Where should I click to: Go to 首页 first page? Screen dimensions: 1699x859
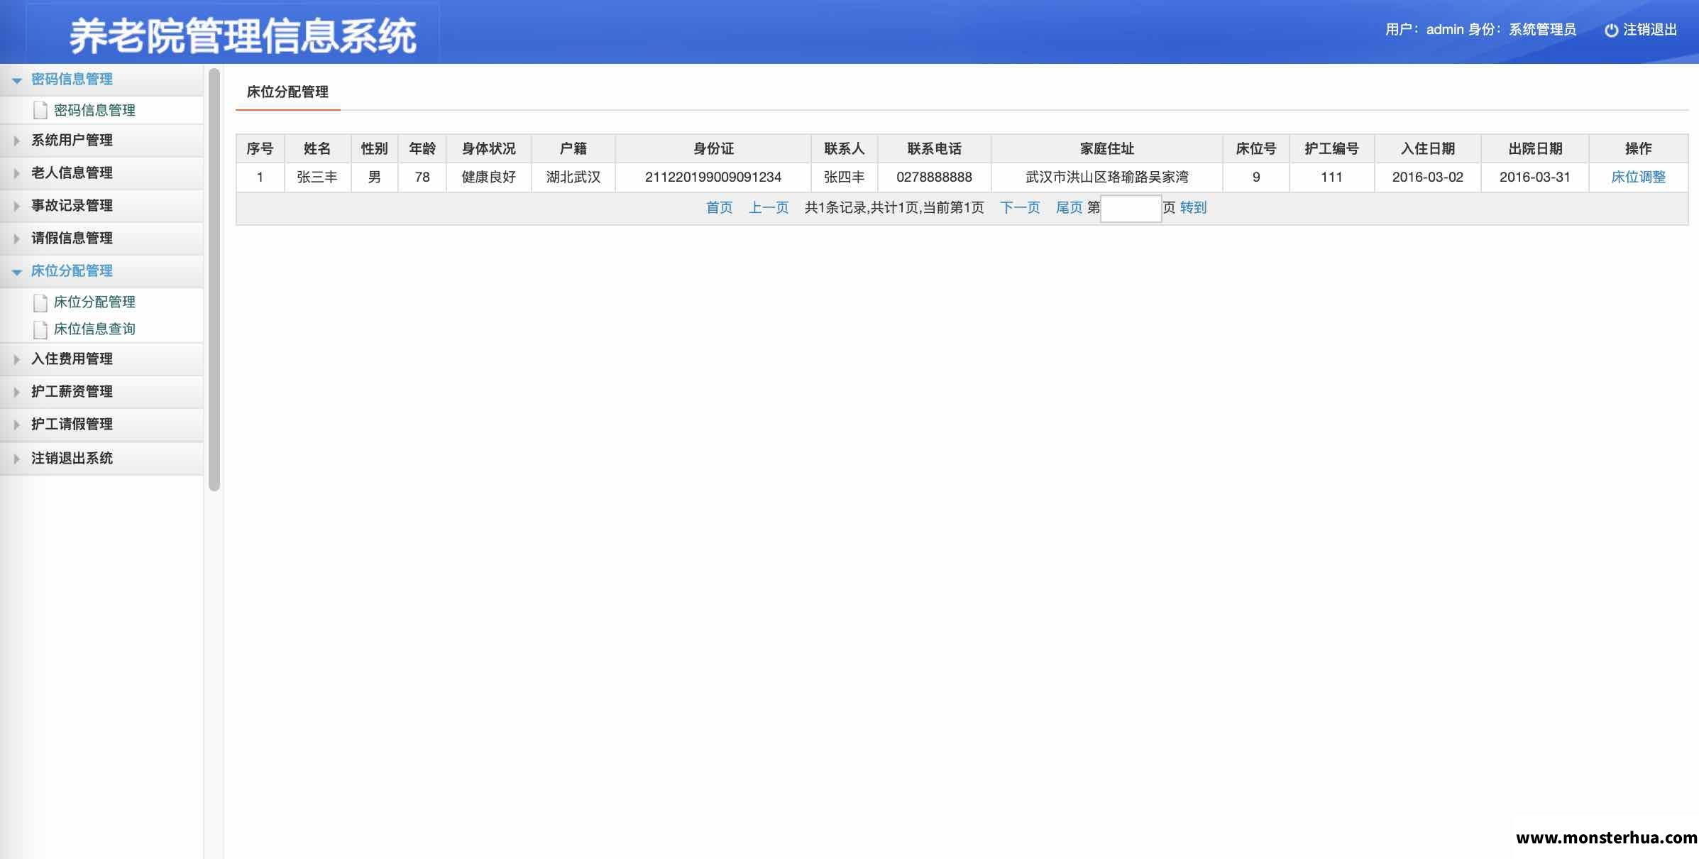(x=719, y=208)
